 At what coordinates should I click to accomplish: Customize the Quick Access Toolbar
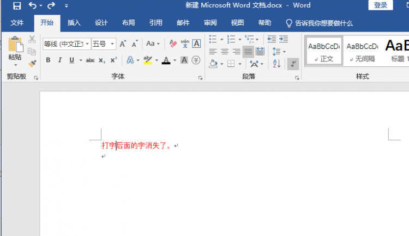(x=66, y=6)
